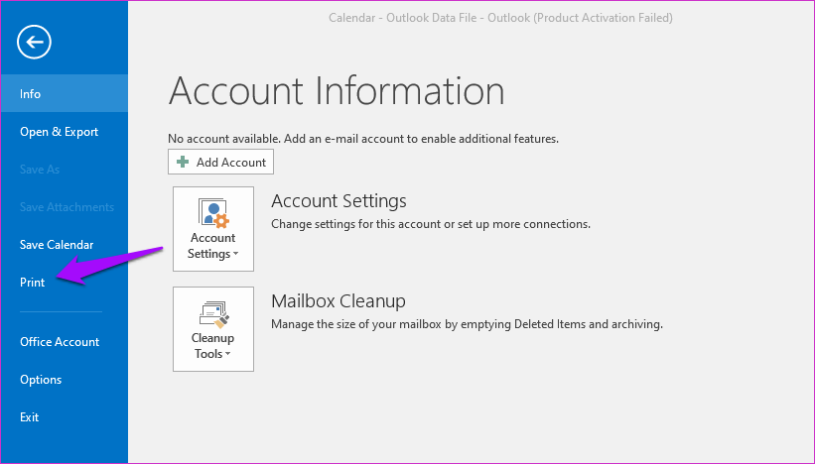
Task: Click the 'Change settings for this account' description
Action: (431, 224)
